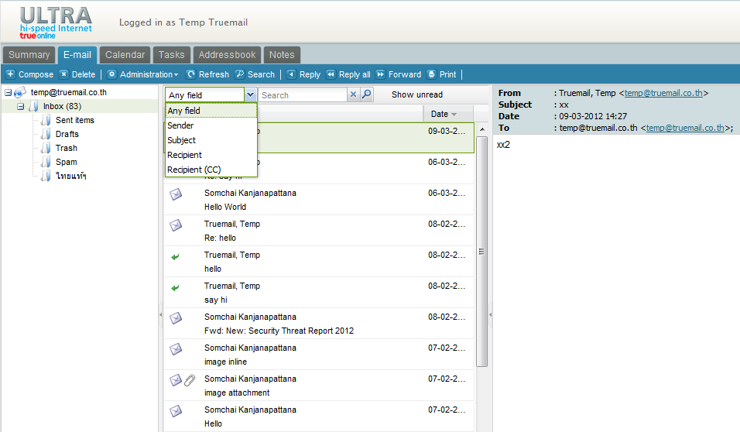Image resolution: width=740 pixels, height=432 pixels.
Task: Open the Inbox (83) folder
Action: pyautogui.click(x=62, y=106)
